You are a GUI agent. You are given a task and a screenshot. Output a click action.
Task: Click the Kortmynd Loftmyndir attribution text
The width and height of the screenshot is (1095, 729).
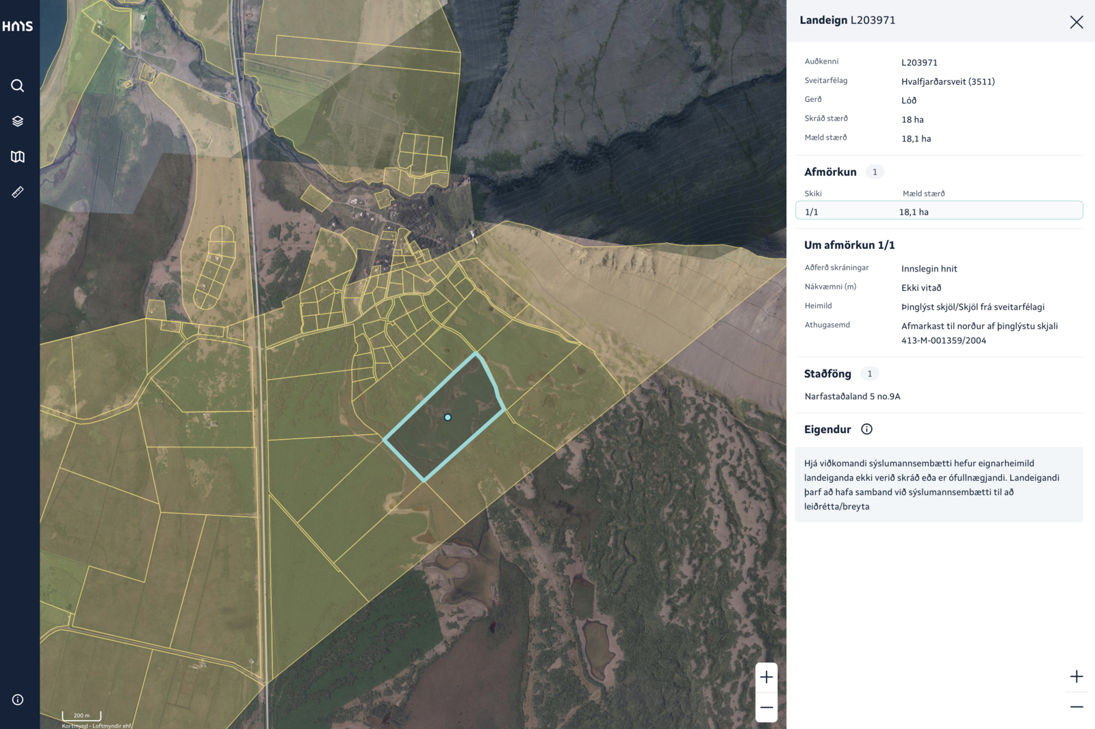pyautogui.click(x=96, y=726)
